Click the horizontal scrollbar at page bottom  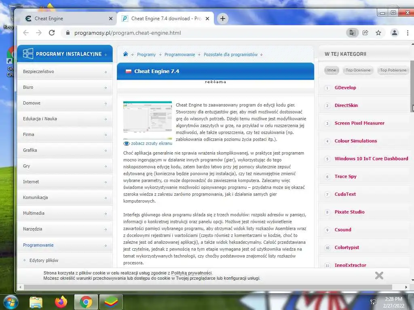(x=208, y=287)
